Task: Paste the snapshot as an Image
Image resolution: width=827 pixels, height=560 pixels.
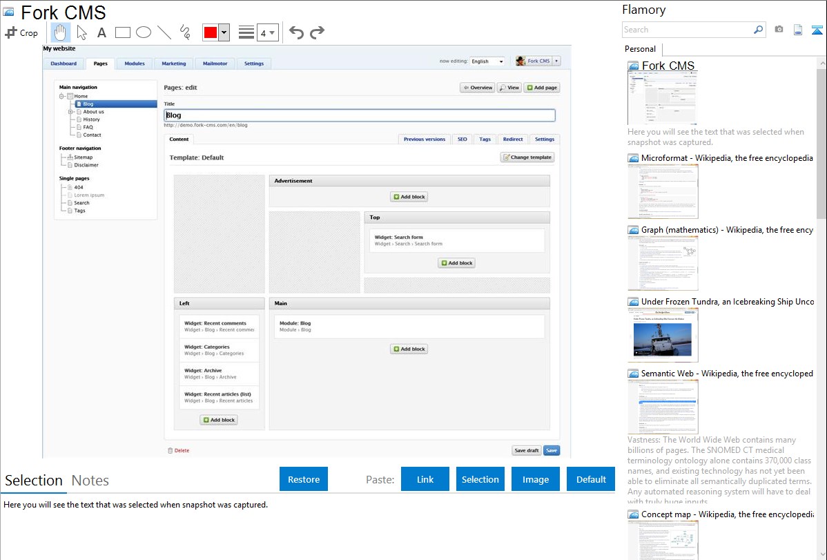Action: [x=536, y=479]
